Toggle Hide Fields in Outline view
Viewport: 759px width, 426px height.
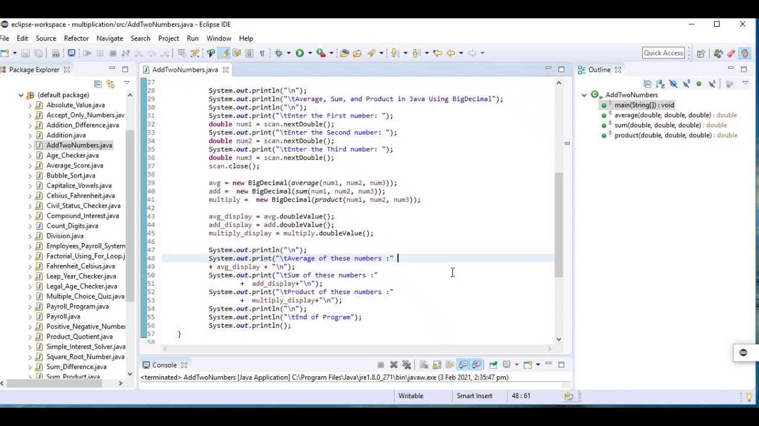pyautogui.click(x=673, y=84)
